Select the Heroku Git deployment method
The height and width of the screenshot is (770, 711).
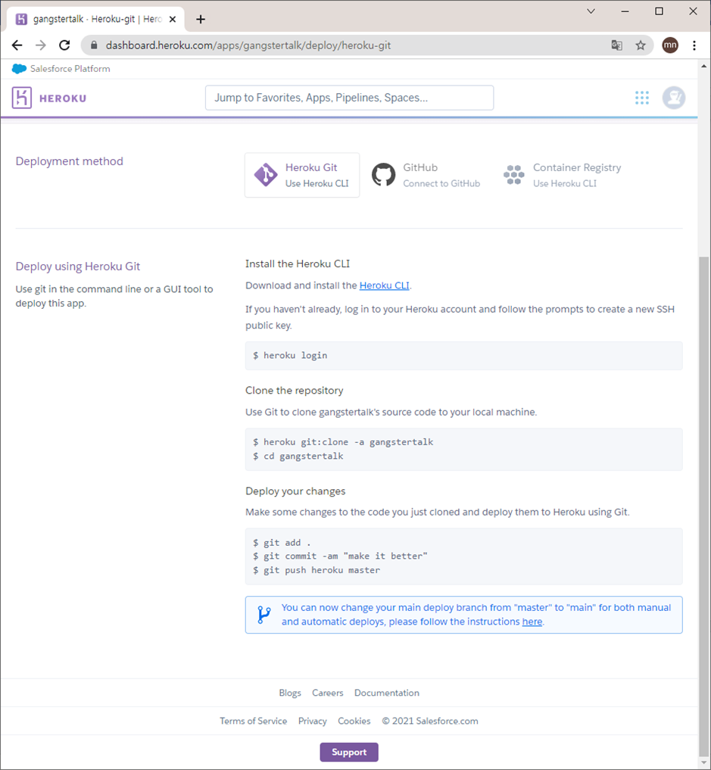click(x=302, y=175)
